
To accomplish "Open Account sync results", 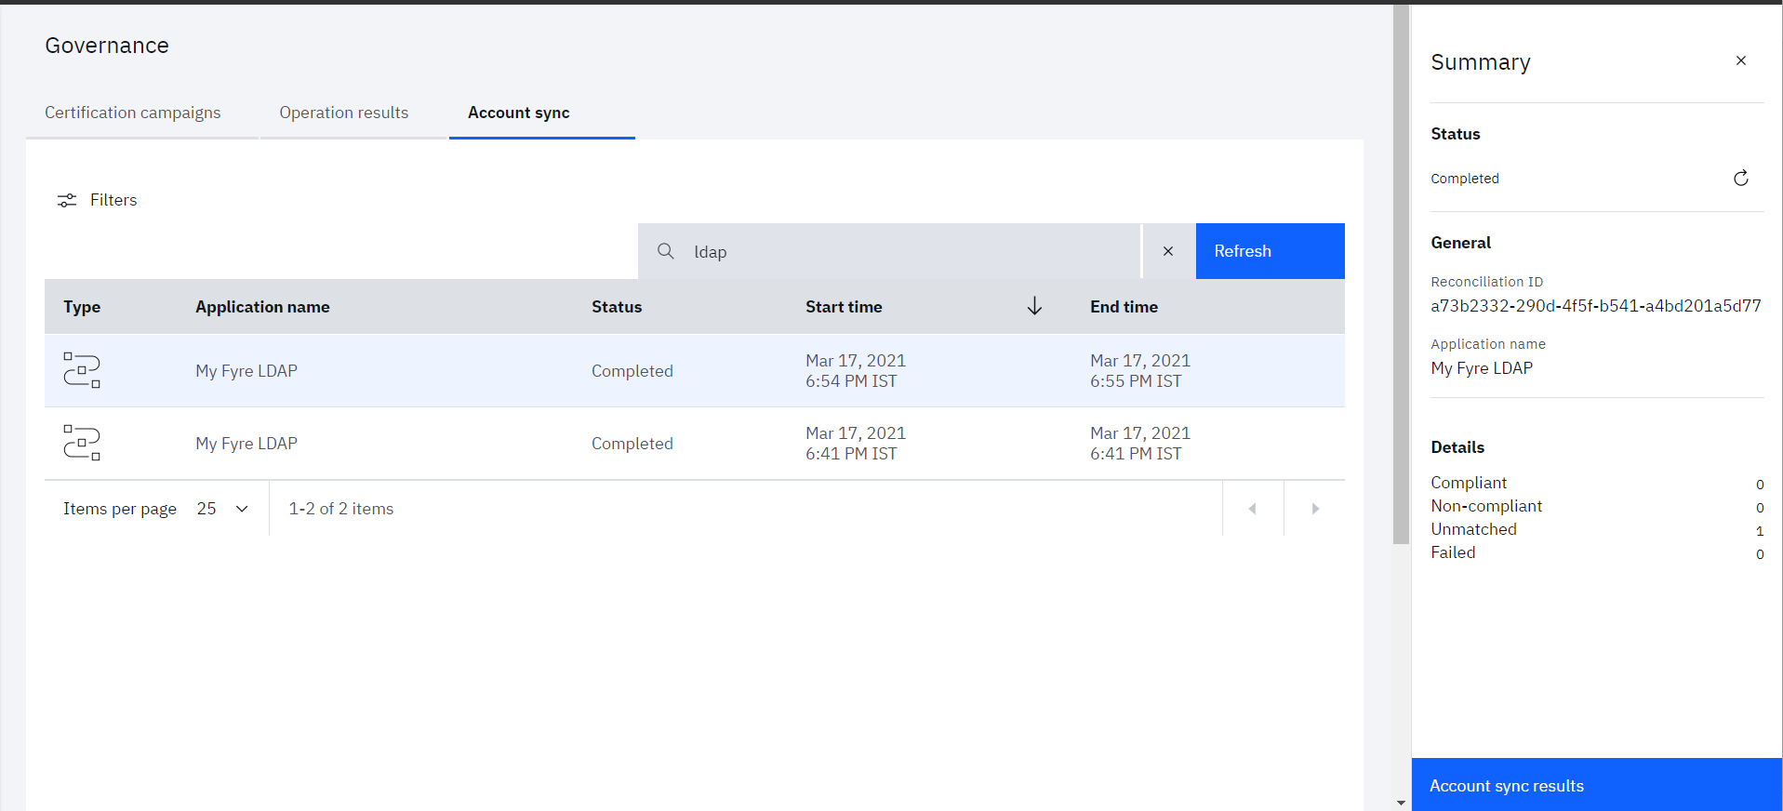I will point(1597,785).
